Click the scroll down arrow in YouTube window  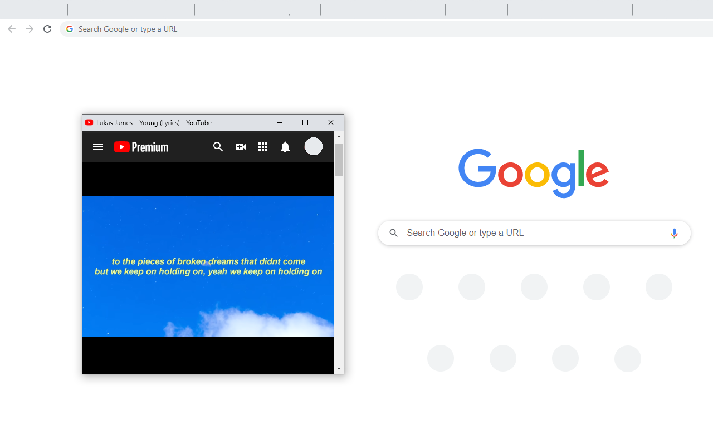coord(339,369)
